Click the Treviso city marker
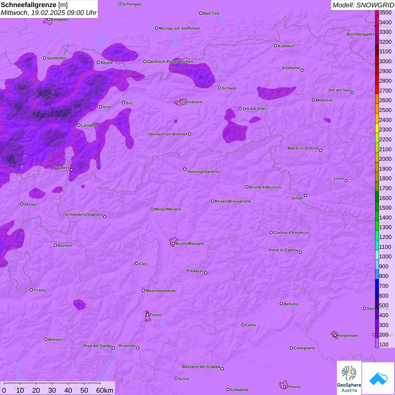The image size is (395, 395). pos(284,387)
